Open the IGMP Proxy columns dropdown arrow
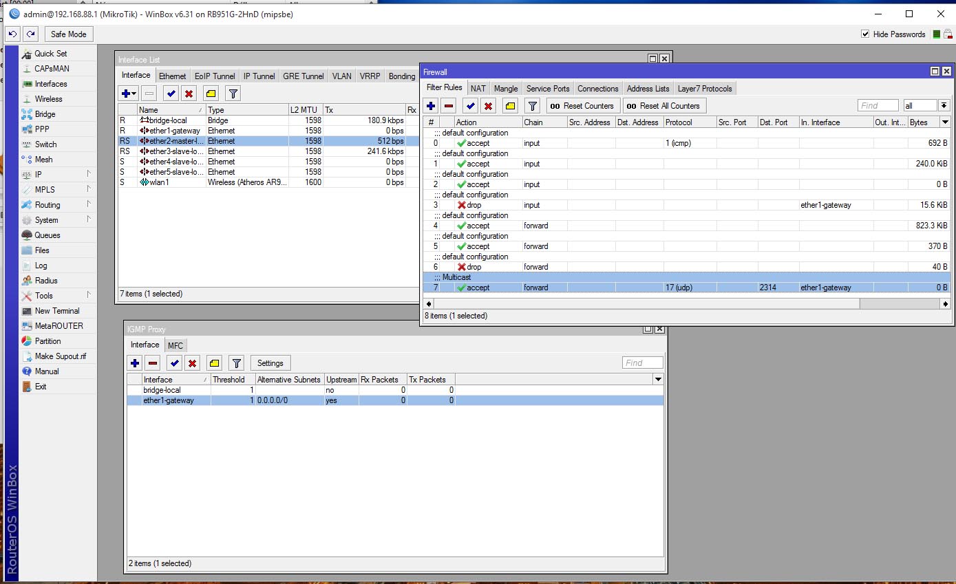 658,380
